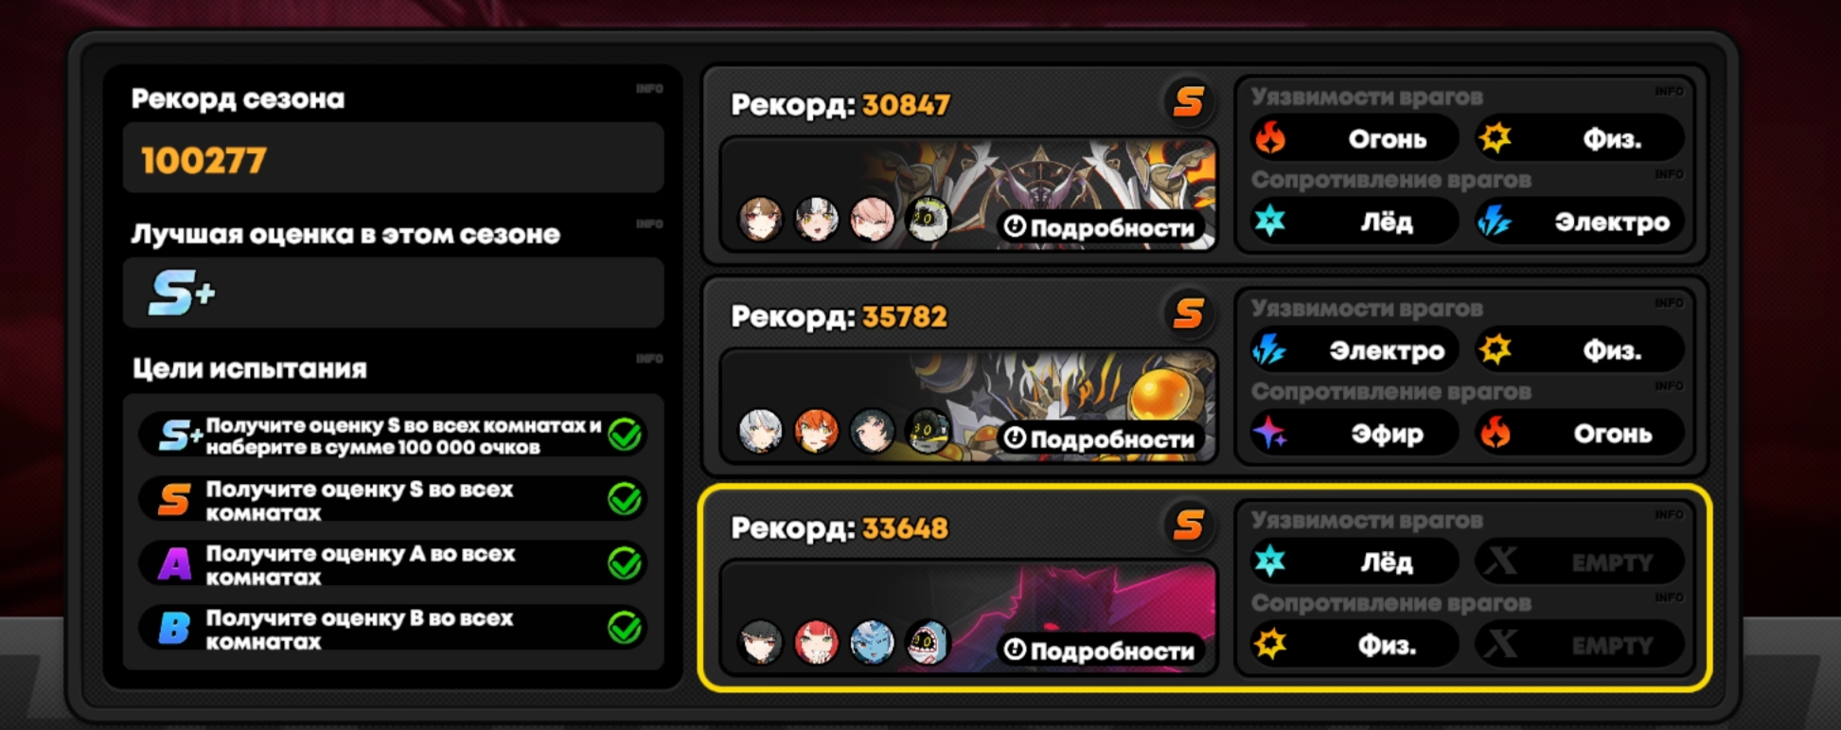
Task: Open Подробности for the 35782 record
Action: pyautogui.click(x=1100, y=438)
